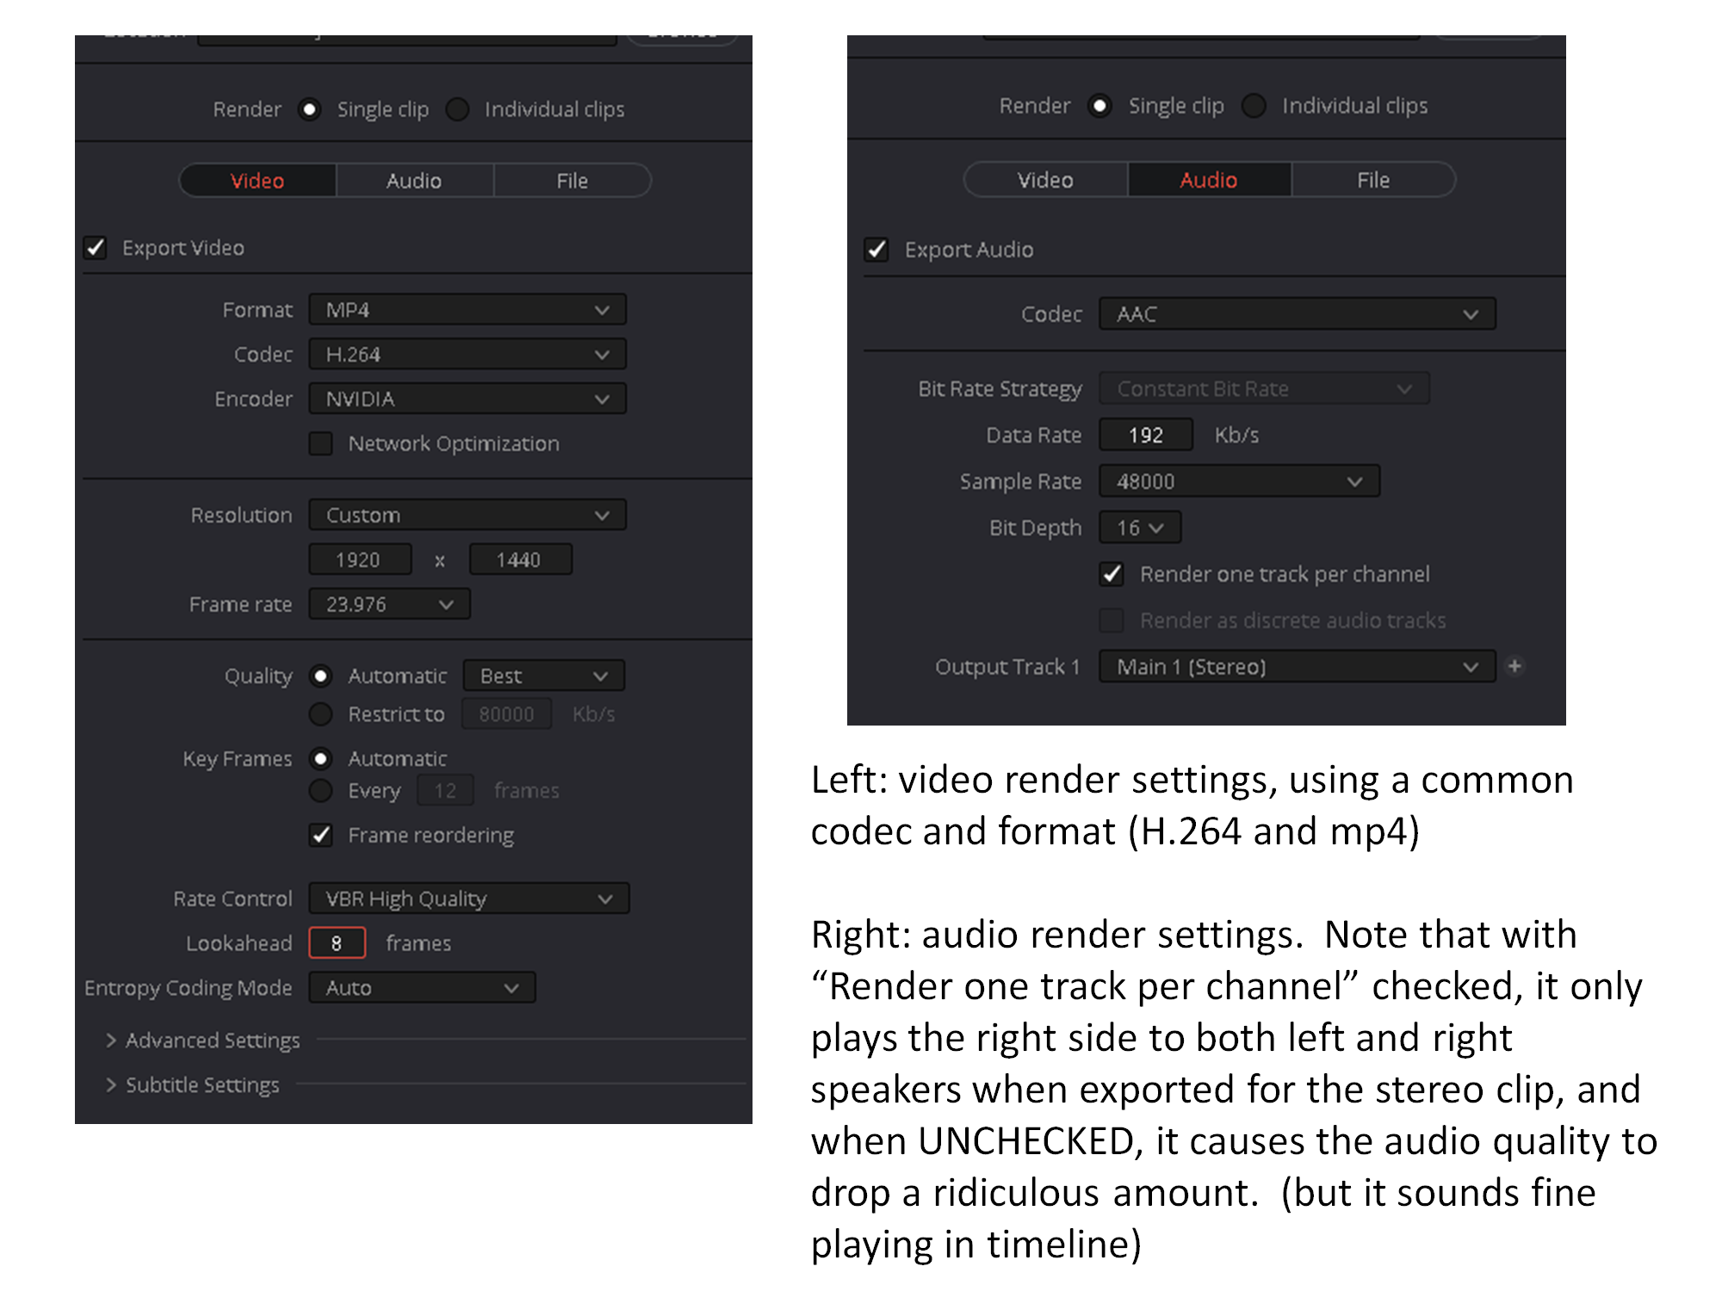Switch to File tab in right panel
The width and height of the screenshot is (1722, 1291).
[1373, 180]
